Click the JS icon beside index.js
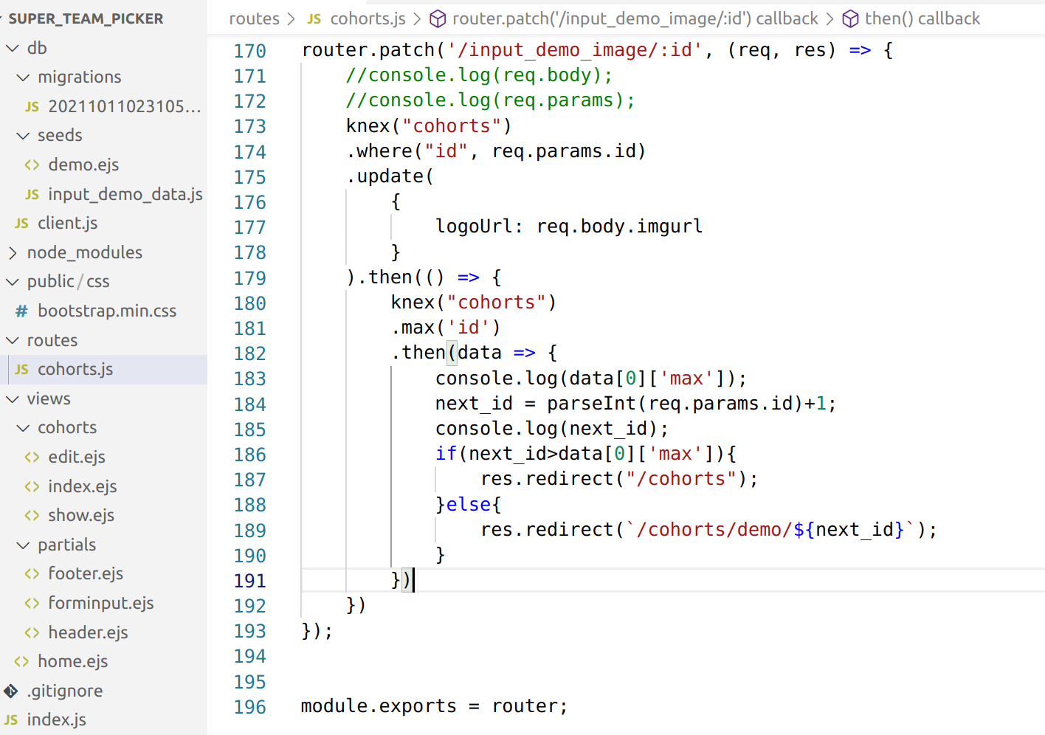 [x=11, y=720]
